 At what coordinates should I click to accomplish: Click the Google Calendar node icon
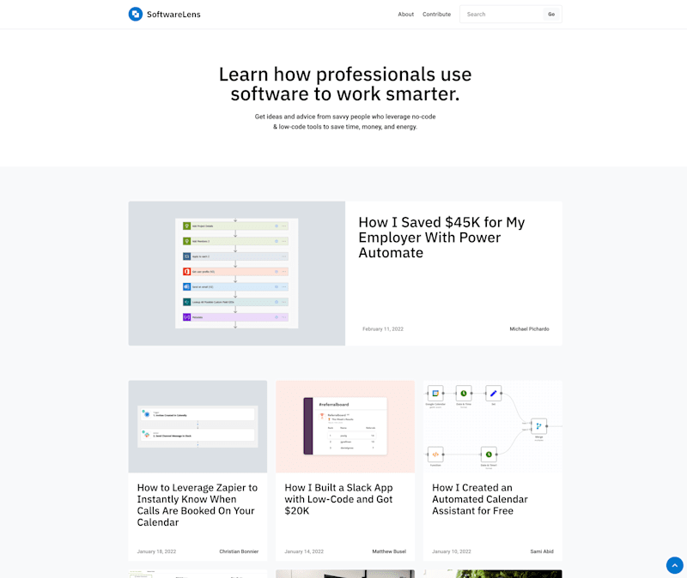click(x=435, y=394)
